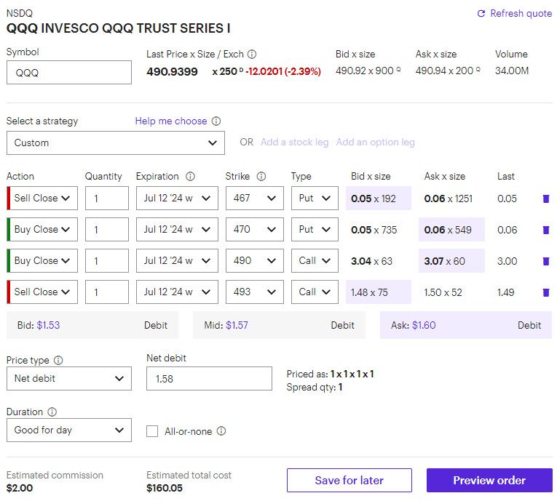This screenshot has height=501, width=557.
Task: Delete the 493 Call leg
Action: (546, 292)
